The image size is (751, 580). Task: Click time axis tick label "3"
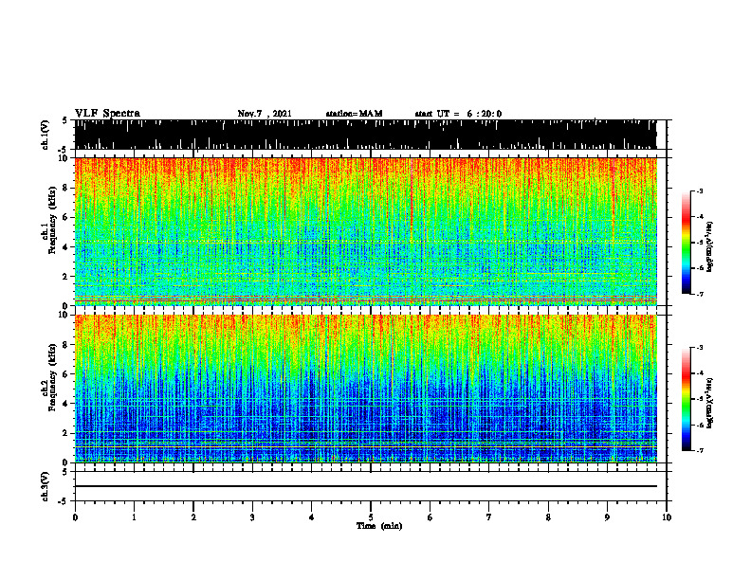coord(252,517)
